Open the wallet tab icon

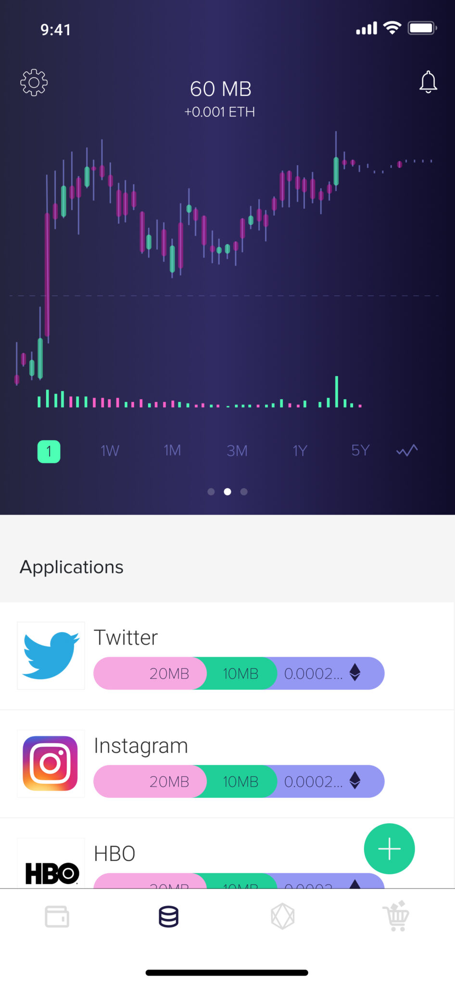[x=57, y=916]
